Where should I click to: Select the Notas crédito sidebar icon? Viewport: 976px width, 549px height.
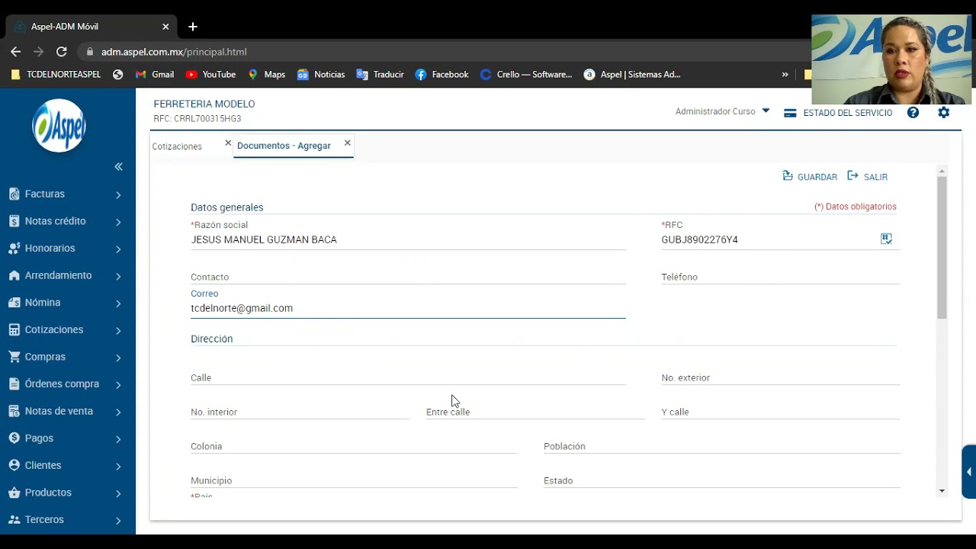14,221
